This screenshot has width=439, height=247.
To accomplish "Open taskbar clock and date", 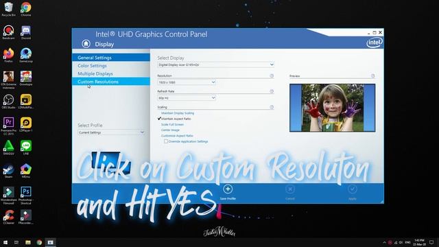I will 419,242.
